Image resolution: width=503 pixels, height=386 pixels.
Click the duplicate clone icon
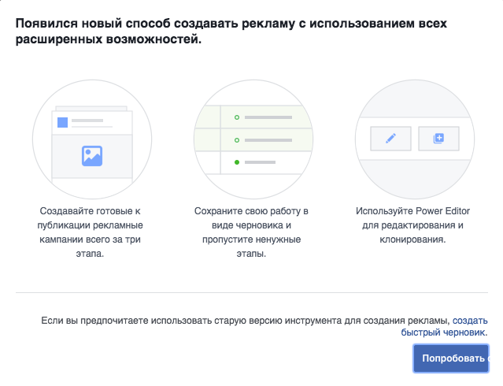[438, 139]
